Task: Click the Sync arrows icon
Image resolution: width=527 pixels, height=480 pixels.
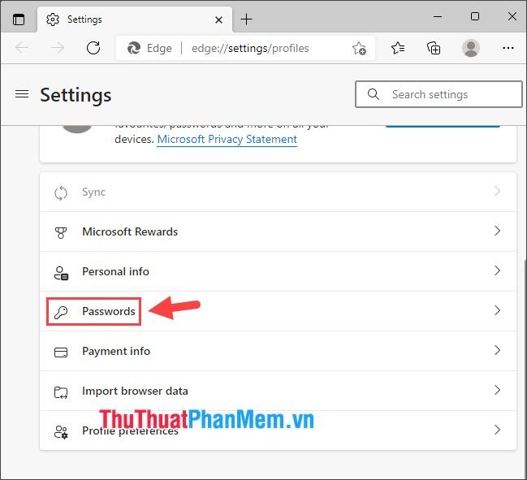Action: point(61,193)
